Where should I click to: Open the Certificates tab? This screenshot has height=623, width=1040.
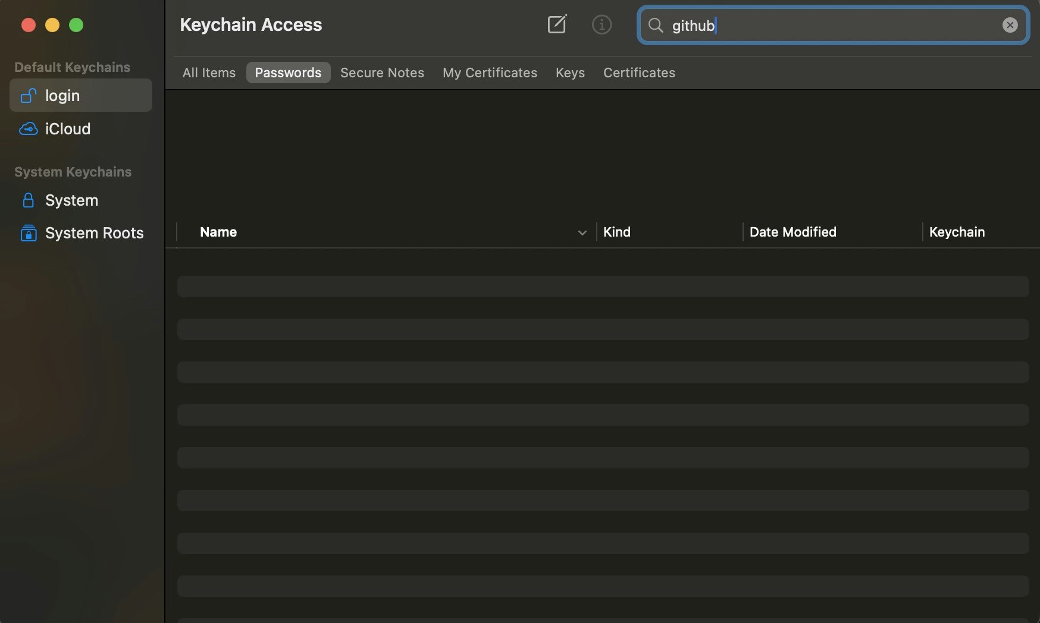(639, 73)
